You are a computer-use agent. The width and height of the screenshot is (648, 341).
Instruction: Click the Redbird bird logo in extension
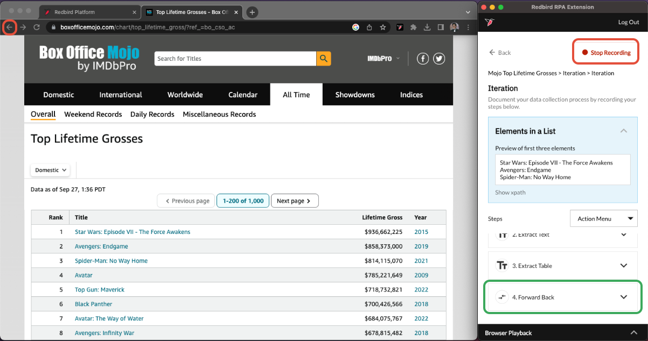click(490, 22)
